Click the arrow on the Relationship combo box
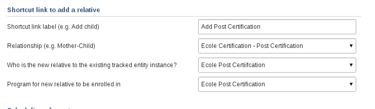Image resolution: width=375 pixels, height=109 pixels. point(351,46)
